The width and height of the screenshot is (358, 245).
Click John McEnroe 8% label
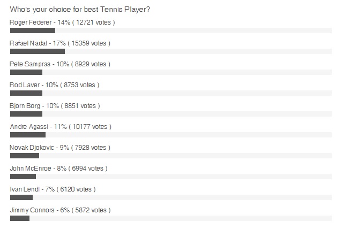pos(58,169)
